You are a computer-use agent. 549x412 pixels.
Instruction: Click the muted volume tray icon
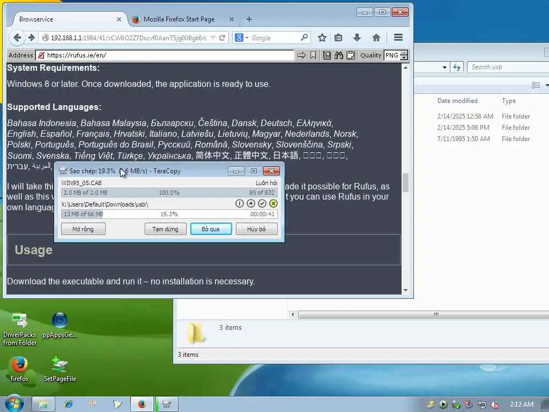click(495, 404)
